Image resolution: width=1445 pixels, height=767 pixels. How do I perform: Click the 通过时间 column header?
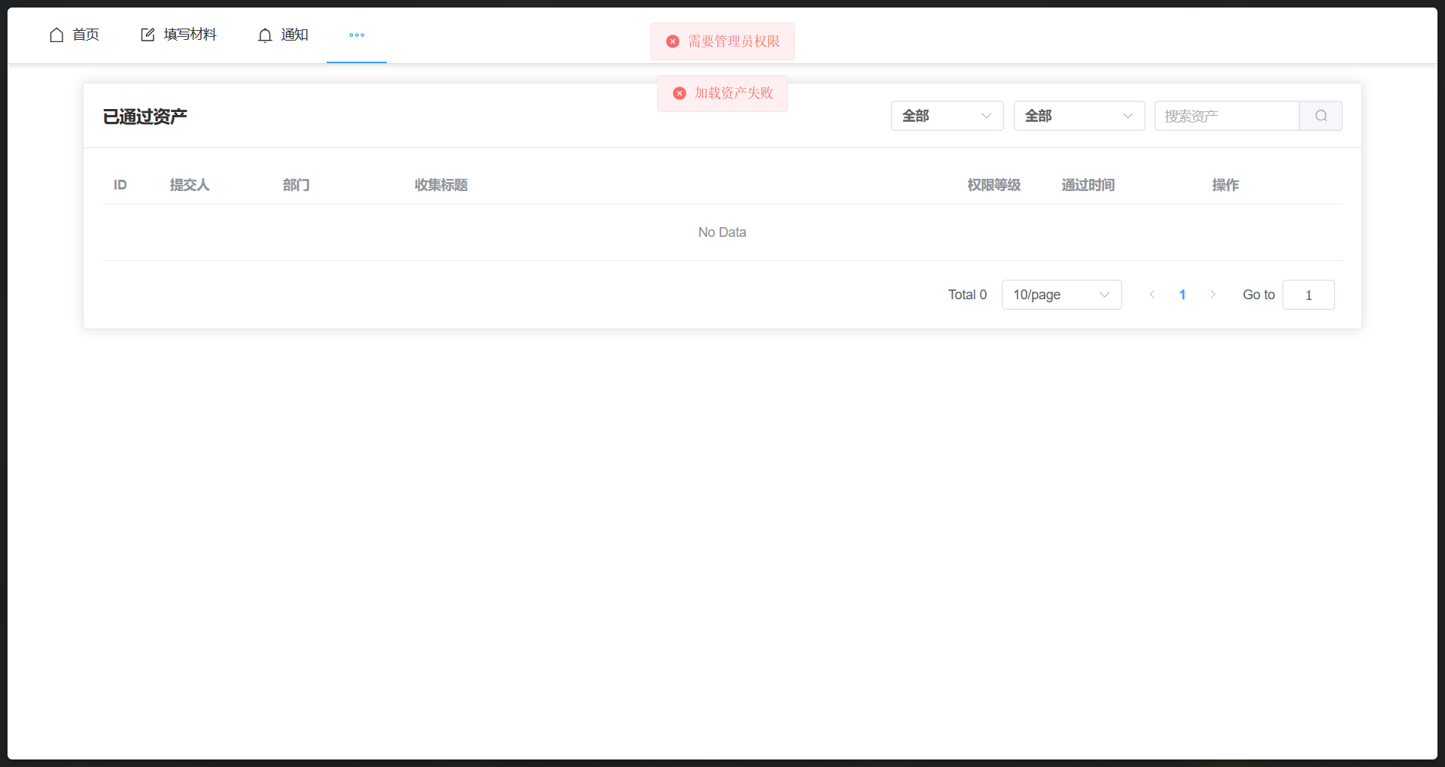click(1088, 185)
